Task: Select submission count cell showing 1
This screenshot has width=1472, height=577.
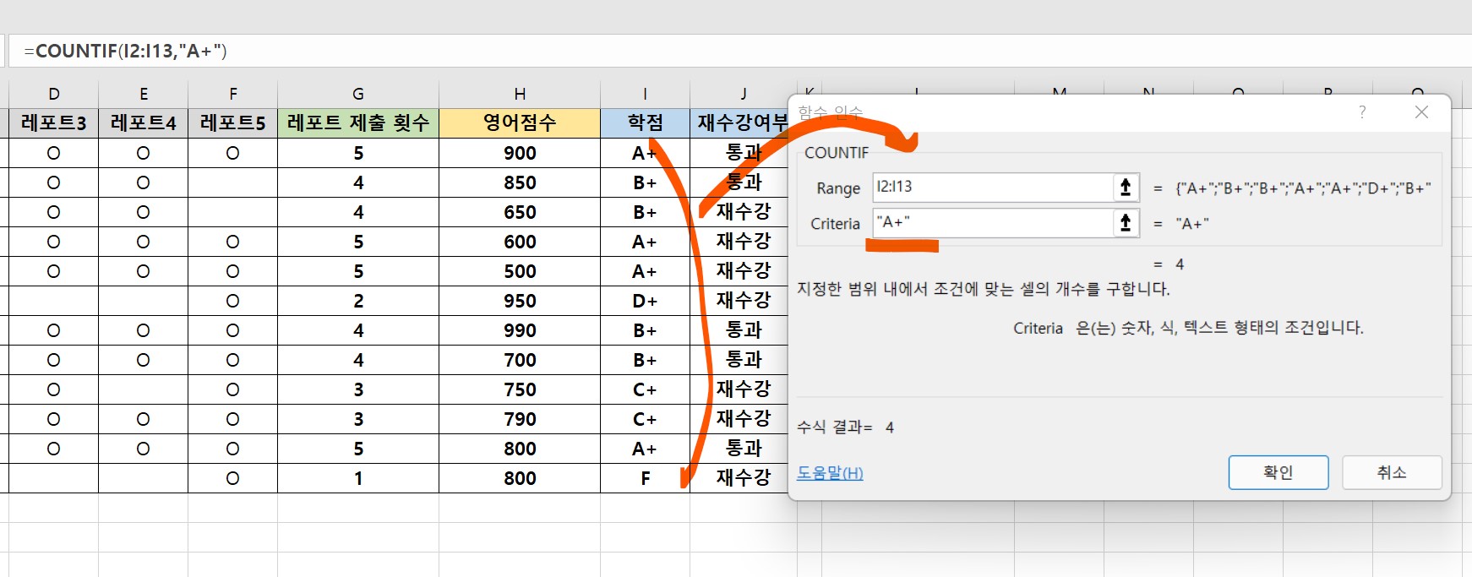Action: pos(358,478)
